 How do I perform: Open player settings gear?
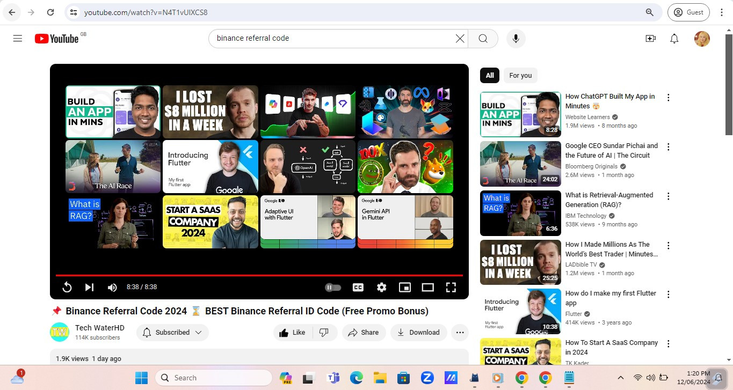(x=381, y=288)
